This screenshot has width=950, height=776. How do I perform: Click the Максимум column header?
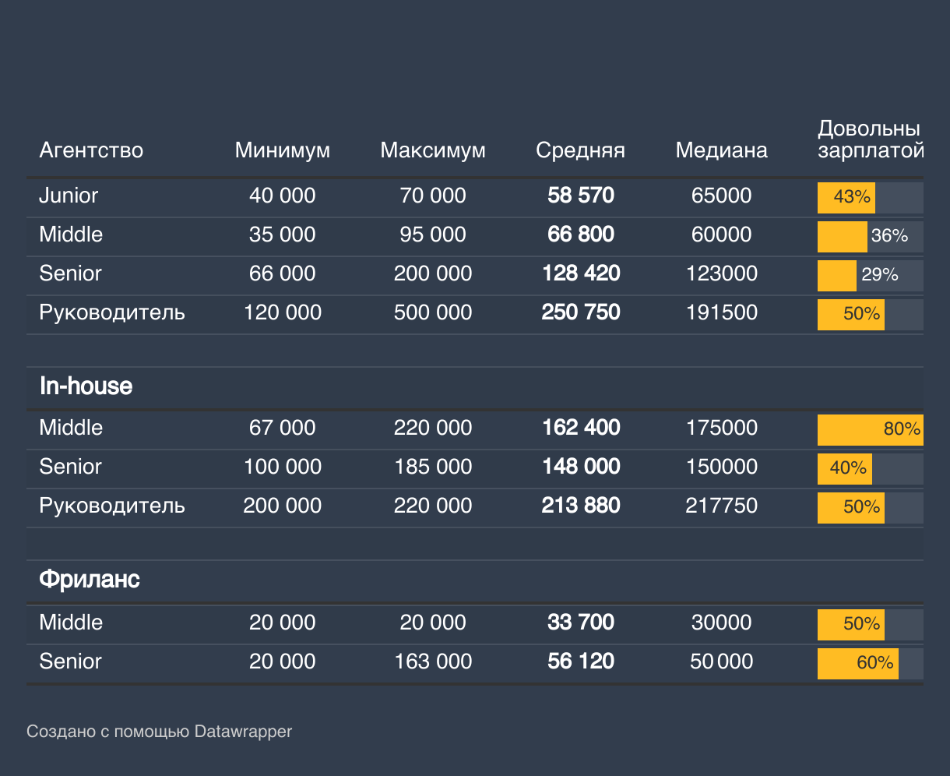[433, 150]
